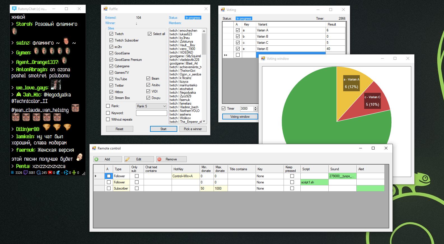
Task: Enable the Without repeats checkbox
Action: (x=108, y=119)
